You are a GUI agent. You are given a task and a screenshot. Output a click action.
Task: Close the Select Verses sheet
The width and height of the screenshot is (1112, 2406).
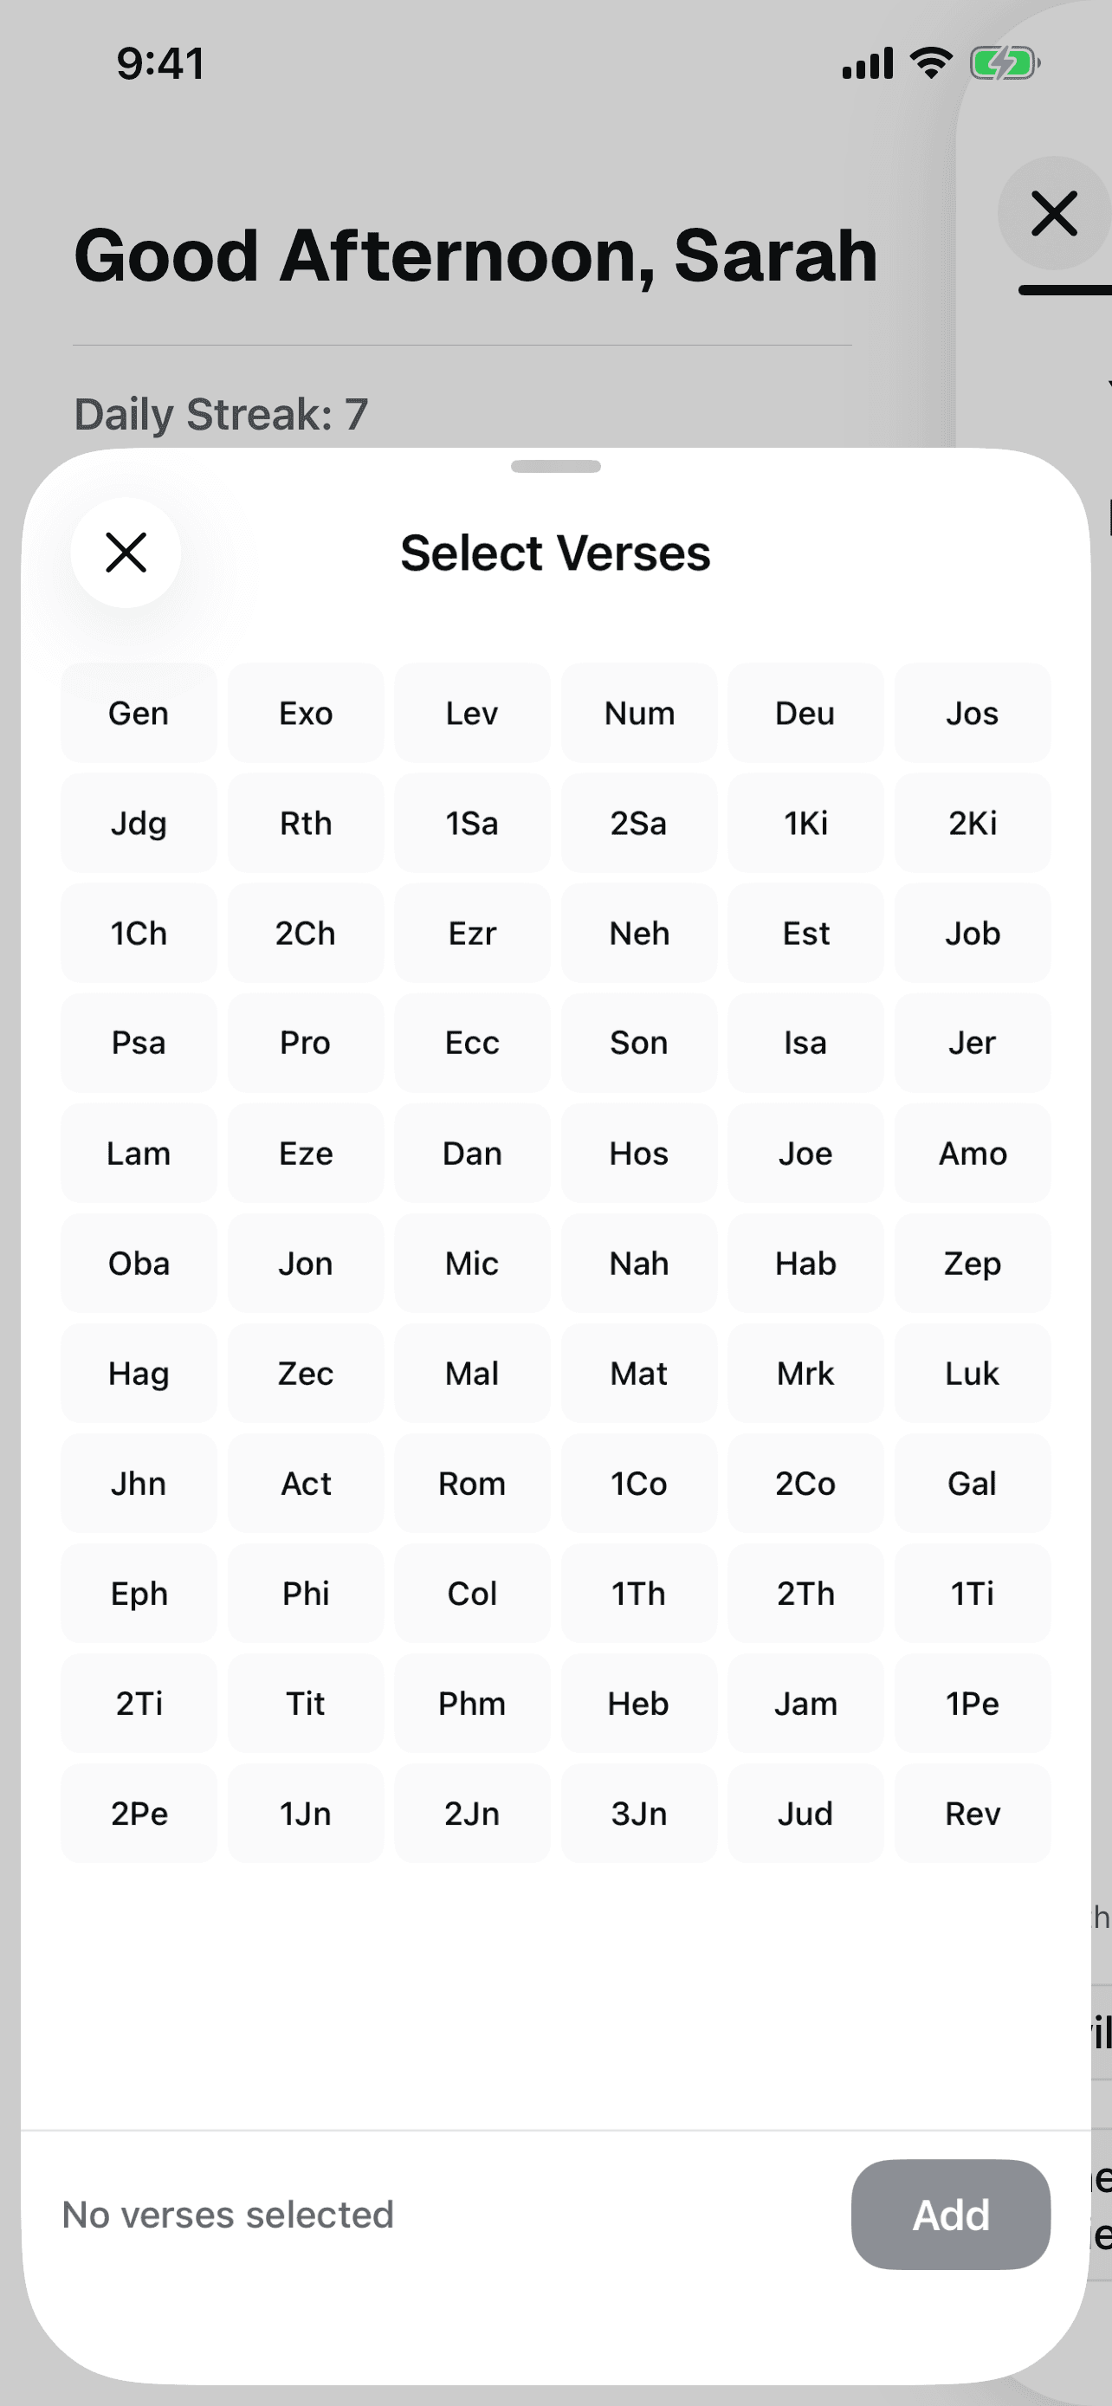pos(126,552)
